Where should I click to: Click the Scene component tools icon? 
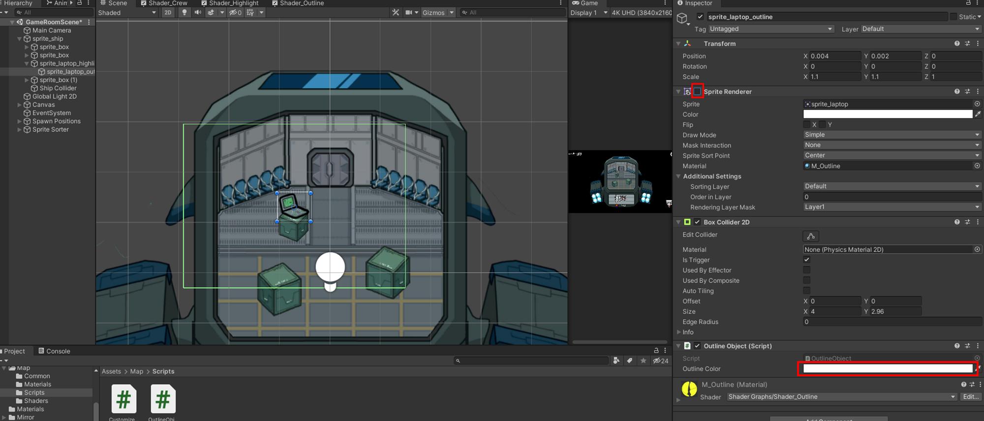coord(396,13)
